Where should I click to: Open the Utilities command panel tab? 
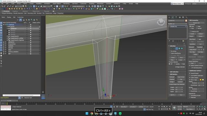click(186, 17)
